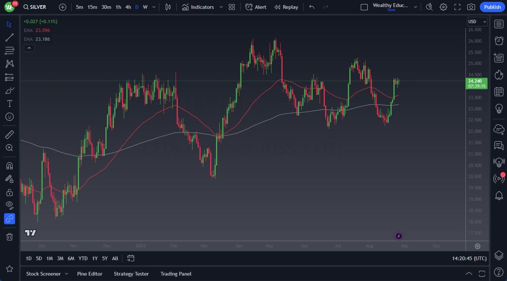Click the trash icon to remove drawings
This screenshot has height=281, width=507.
10,237
